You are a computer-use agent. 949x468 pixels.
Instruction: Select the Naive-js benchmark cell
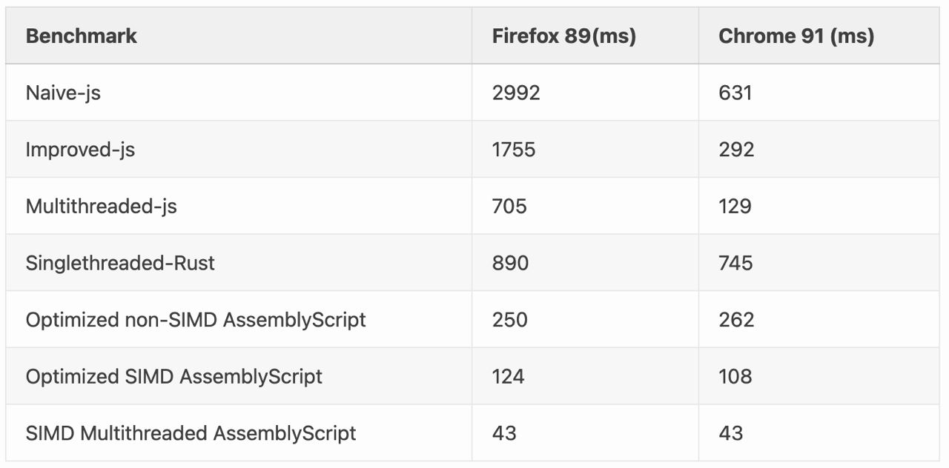click(x=63, y=93)
